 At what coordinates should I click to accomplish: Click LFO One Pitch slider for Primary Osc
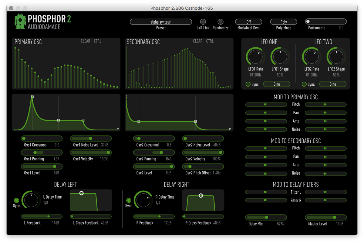pos(266,104)
